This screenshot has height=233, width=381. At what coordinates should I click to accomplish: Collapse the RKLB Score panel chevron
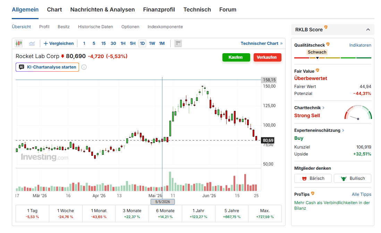pyautogui.click(x=368, y=30)
